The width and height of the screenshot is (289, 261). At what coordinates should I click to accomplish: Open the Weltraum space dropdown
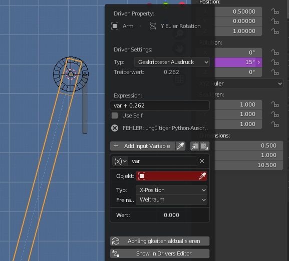tap(171, 200)
